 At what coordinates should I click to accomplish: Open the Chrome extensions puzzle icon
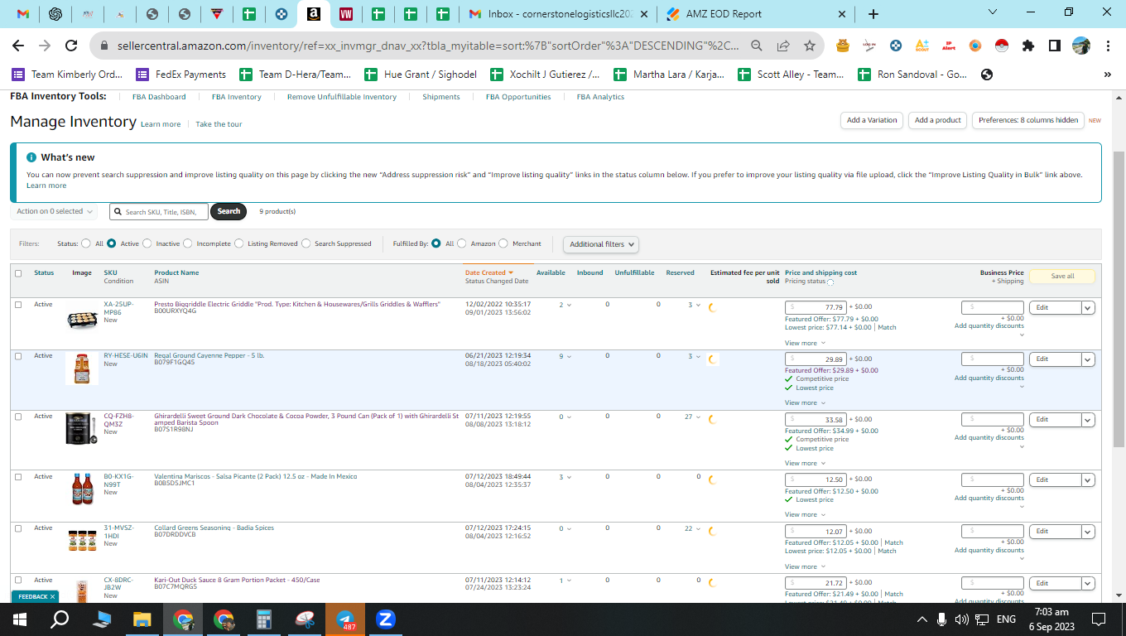tap(1028, 46)
